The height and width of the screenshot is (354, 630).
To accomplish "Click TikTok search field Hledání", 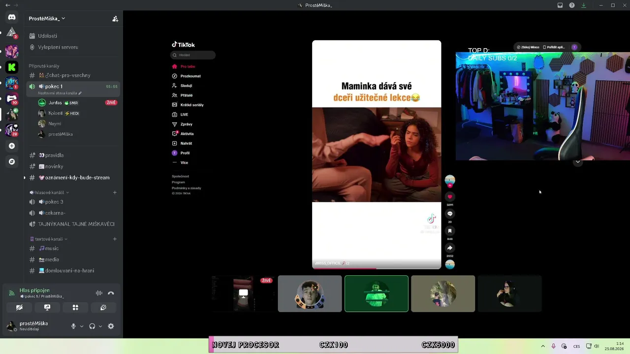I will point(193,55).
